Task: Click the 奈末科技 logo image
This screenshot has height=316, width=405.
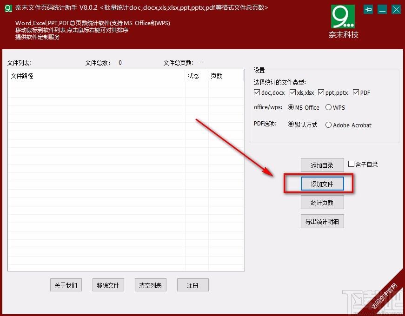Action: pos(343,17)
